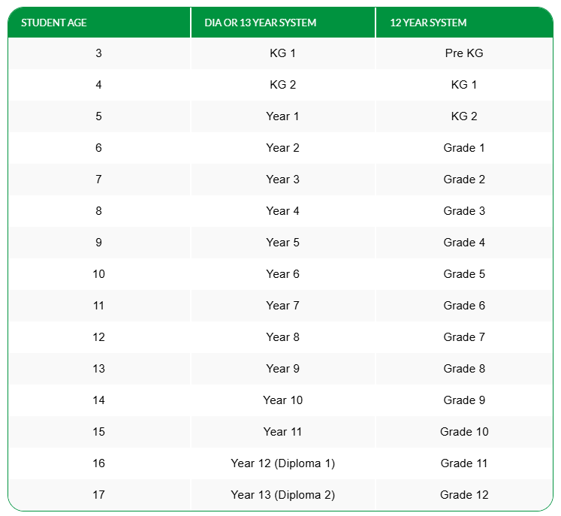Click the 12 YEAR SYSTEM column header
Viewport: 561px width, 516px height.
pyautogui.click(x=428, y=23)
